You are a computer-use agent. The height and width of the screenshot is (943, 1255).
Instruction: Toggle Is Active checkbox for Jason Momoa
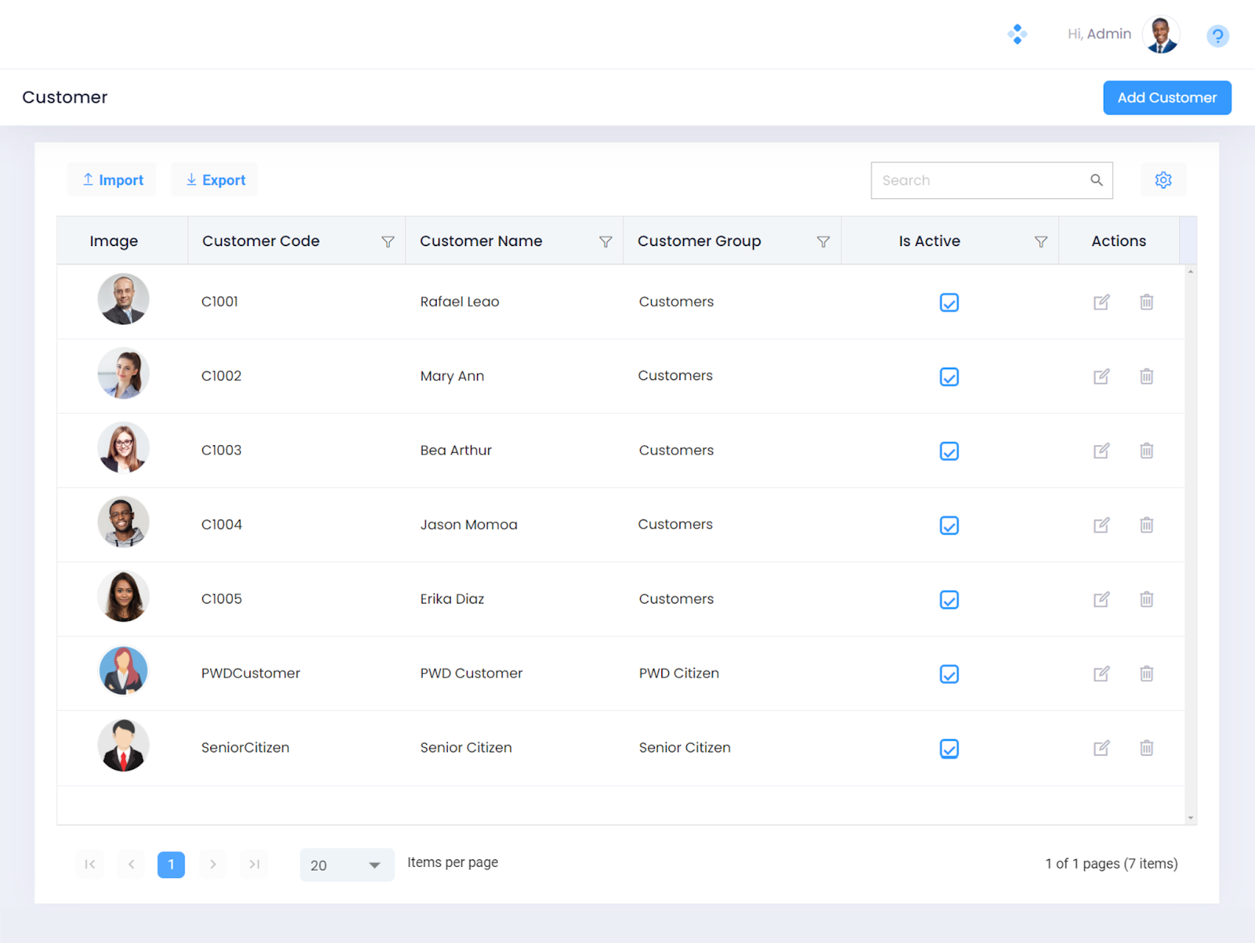click(x=949, y=525)
